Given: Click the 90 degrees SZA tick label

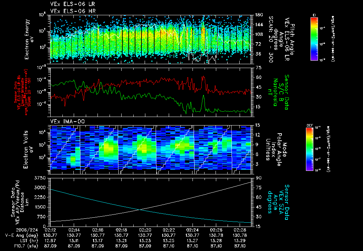Looking at the screenshot, I should [258, 178].
